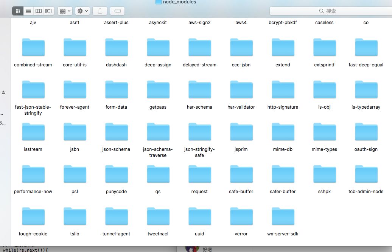Open the item arrangement dropdown

[65, 11]
